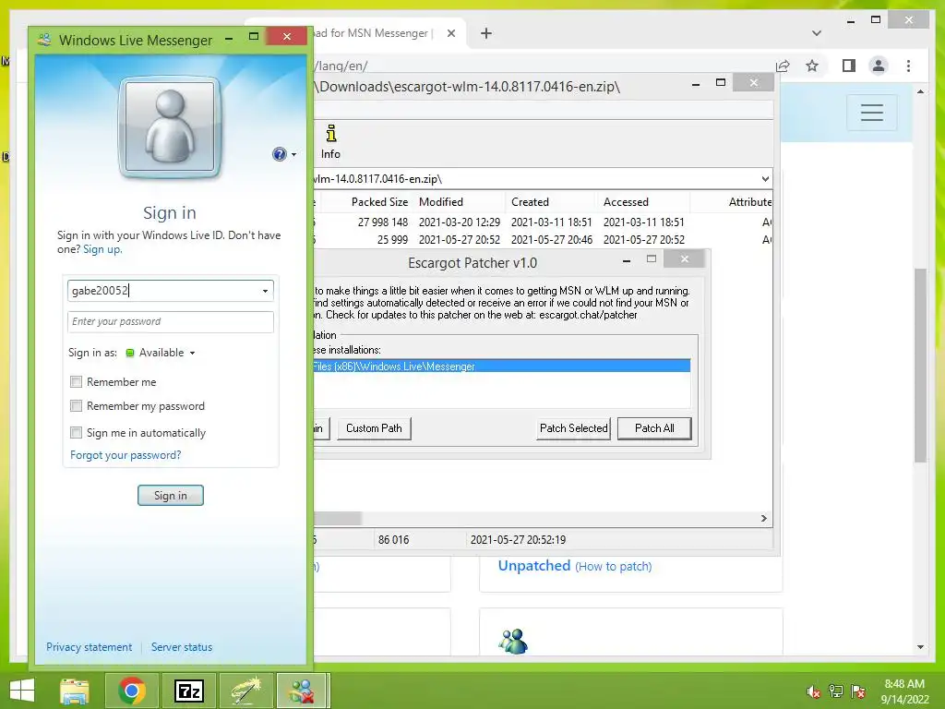Click the Chrome share page icon

click(783, 66)
